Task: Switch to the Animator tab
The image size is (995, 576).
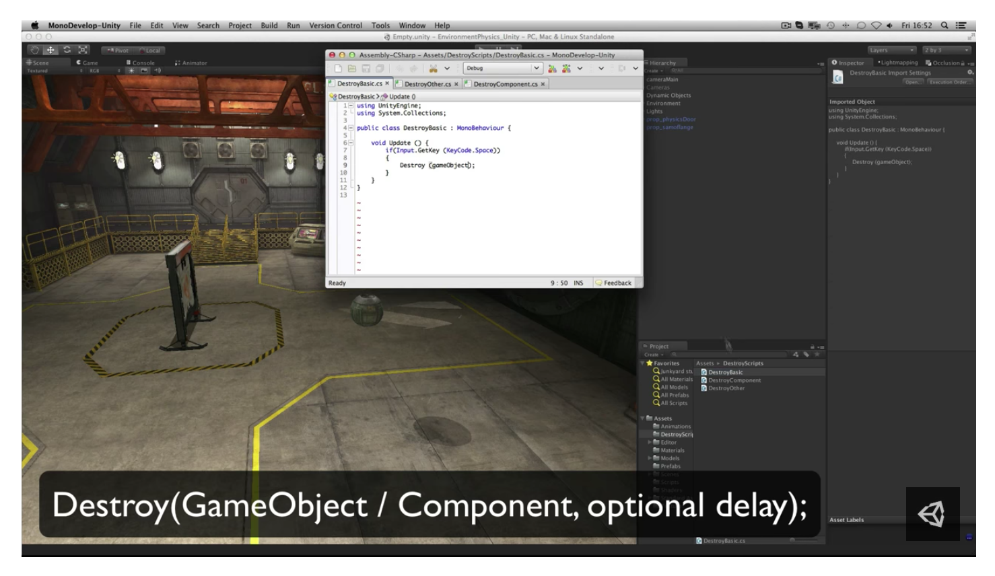Action: [191, 63]
